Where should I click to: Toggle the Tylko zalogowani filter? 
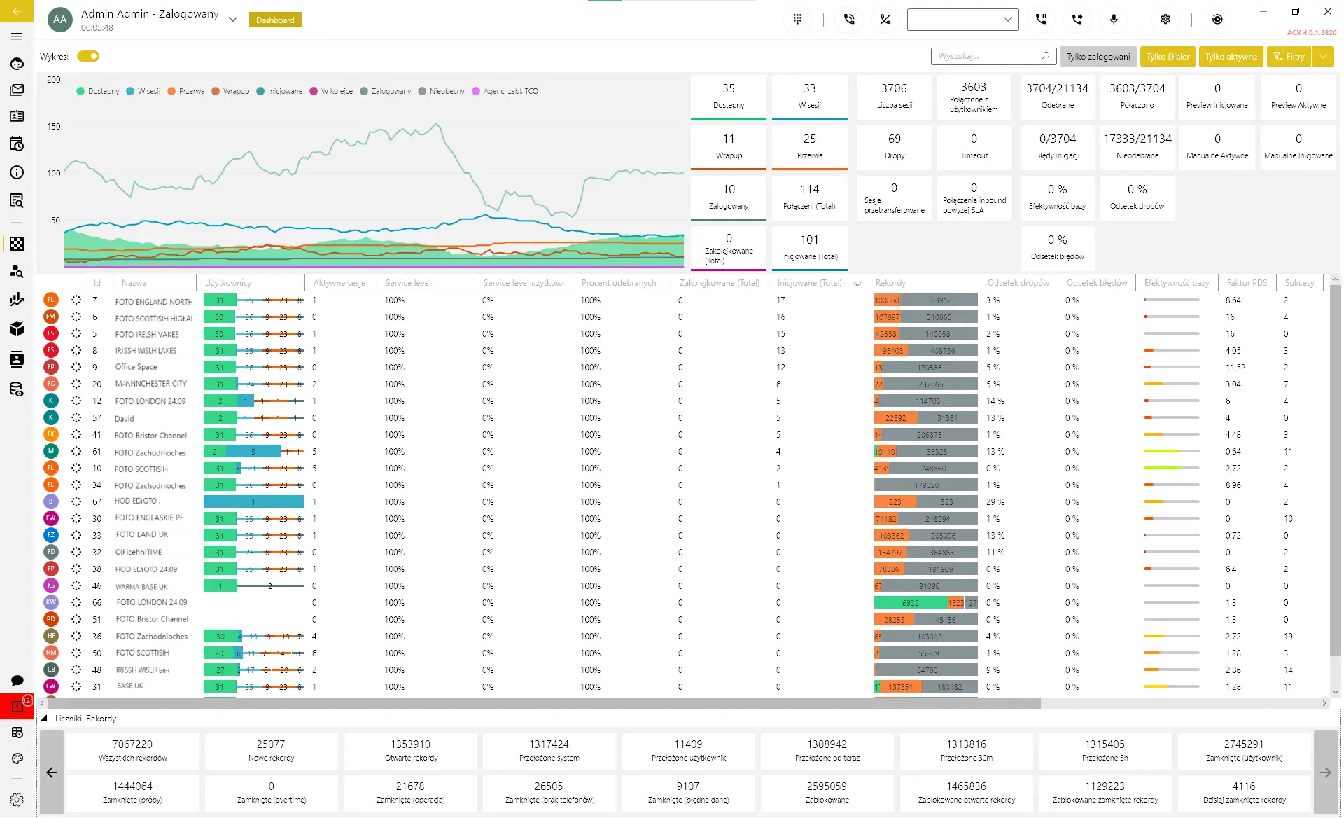pyautogui.click(x=1098, y=57)
